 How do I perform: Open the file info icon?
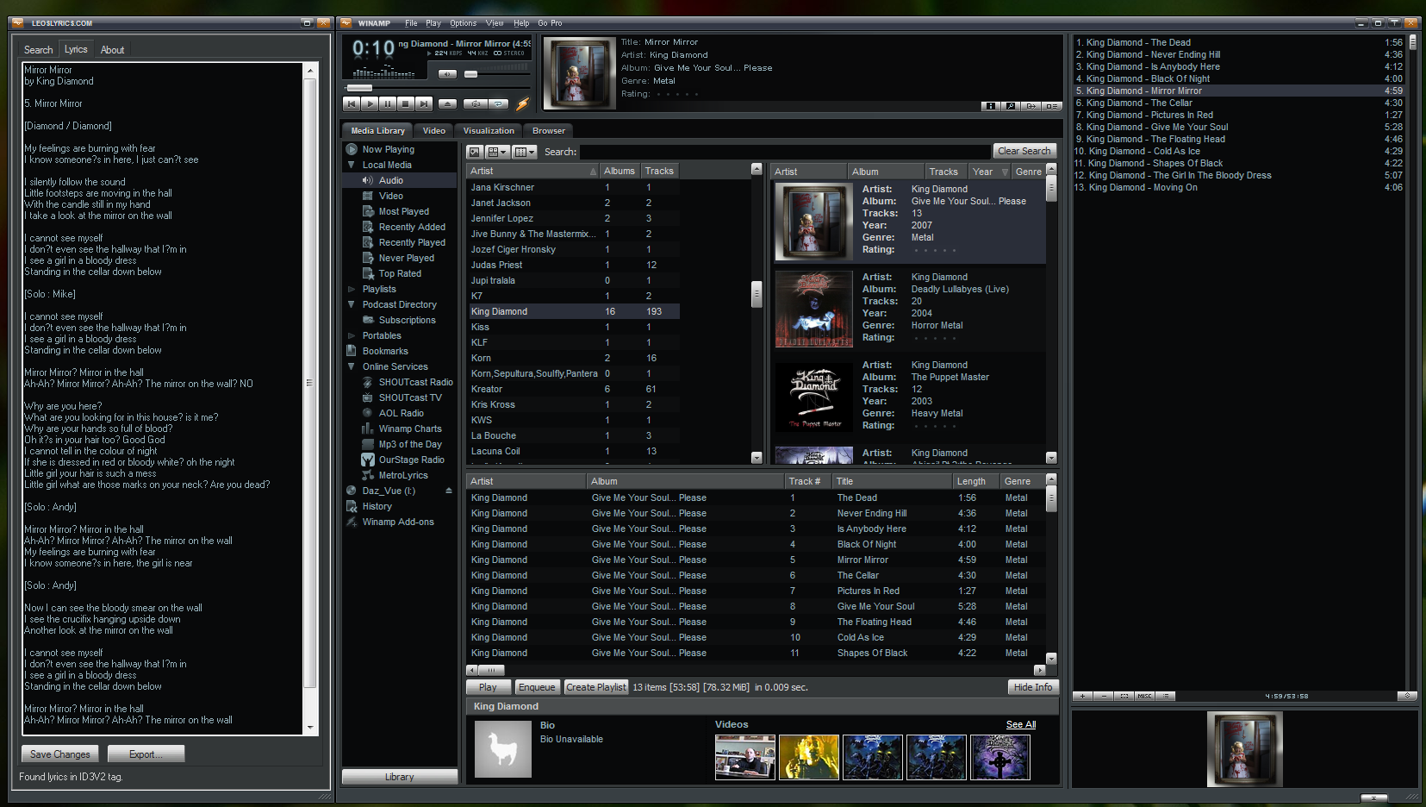coord(991,106)
